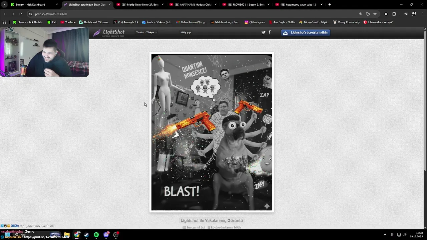Open Lightshot's Facebook page icon
Screen dimensions: 427x240
(x=270, y=32)
